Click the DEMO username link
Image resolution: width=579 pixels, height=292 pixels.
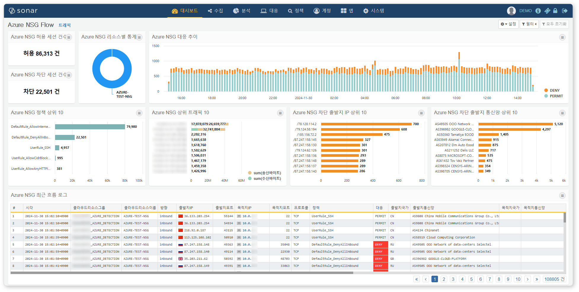(x=525, y=11)
